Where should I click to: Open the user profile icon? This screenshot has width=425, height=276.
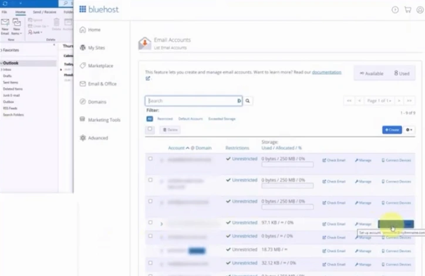point(420,9)
